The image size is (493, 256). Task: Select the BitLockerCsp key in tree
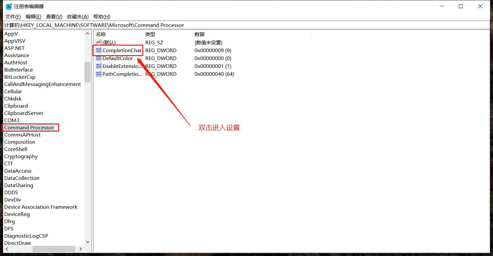(x=20, y=77)
